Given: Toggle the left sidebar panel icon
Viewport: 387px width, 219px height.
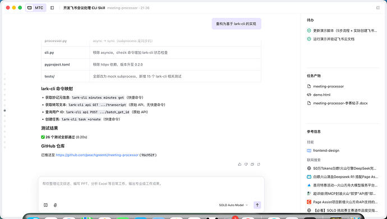Looking at the screenshot, I should click(52, 8).
